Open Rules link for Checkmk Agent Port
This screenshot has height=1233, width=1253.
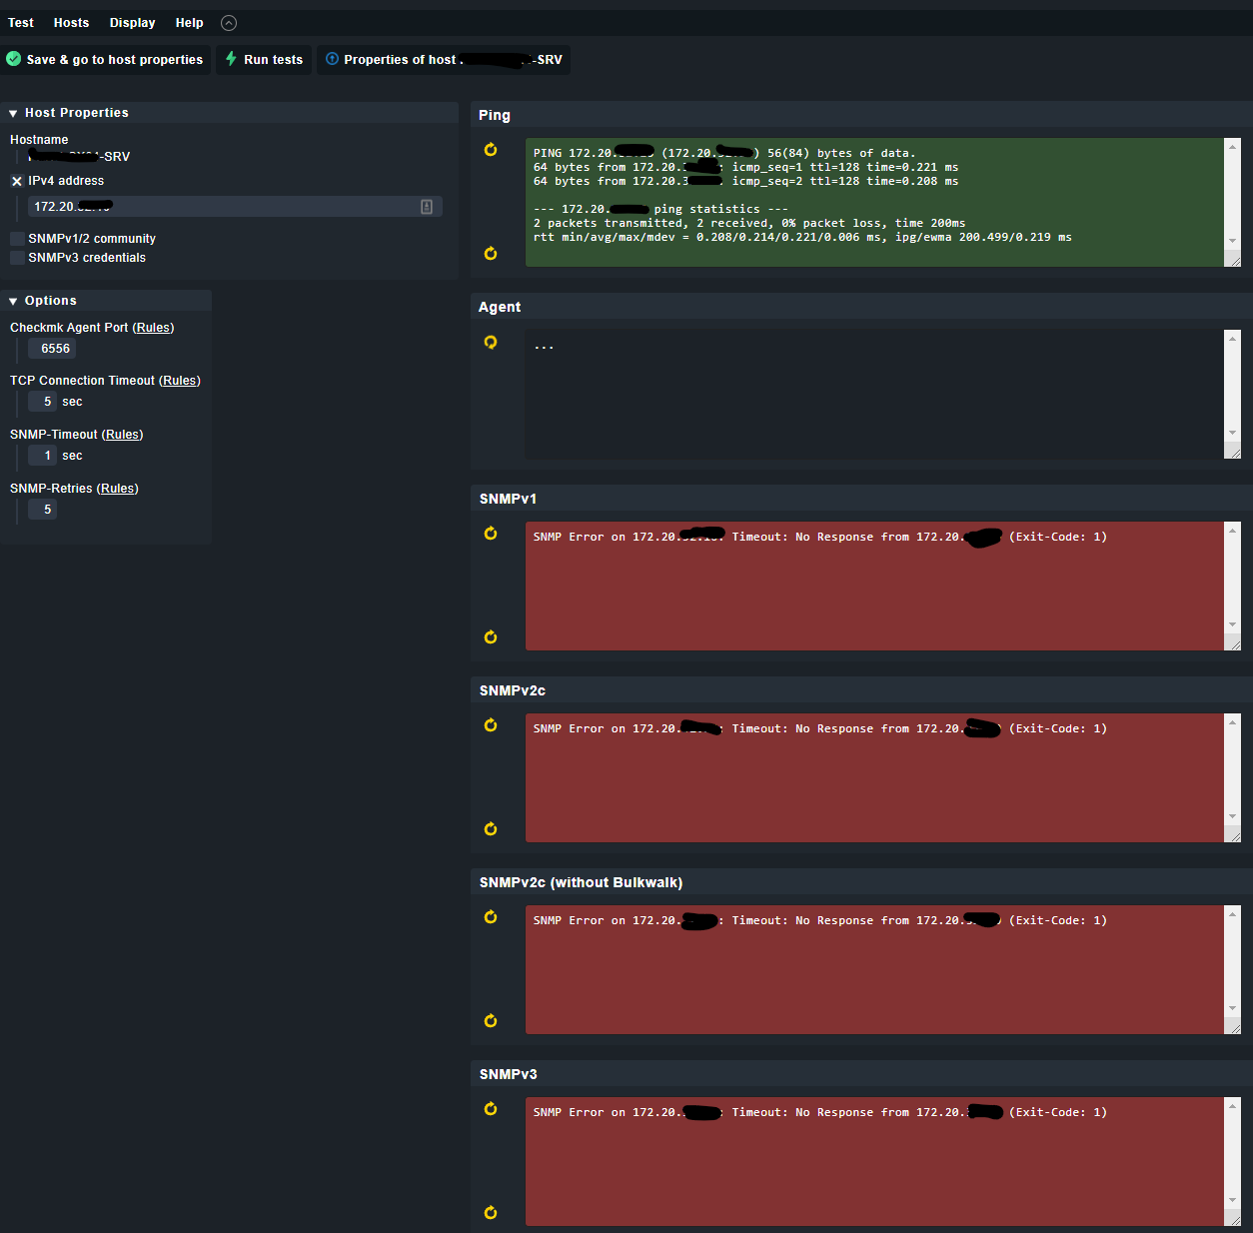[153, 328]
